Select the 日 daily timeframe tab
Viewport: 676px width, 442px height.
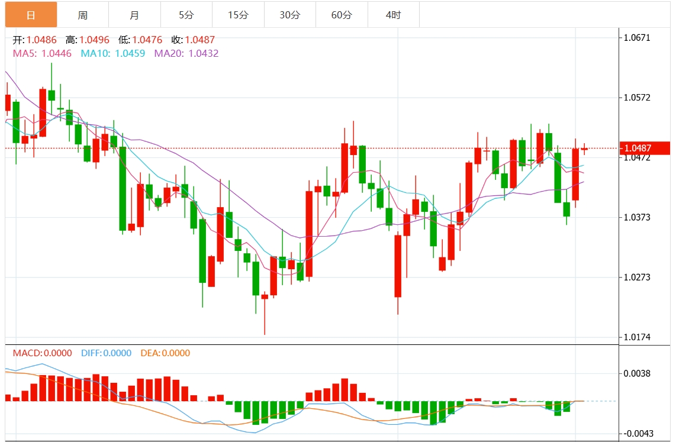[31, 15]
